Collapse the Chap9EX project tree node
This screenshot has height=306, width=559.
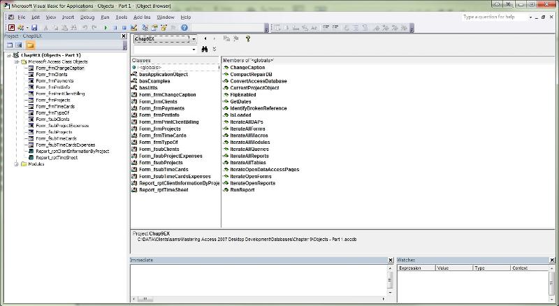point(9,55)
